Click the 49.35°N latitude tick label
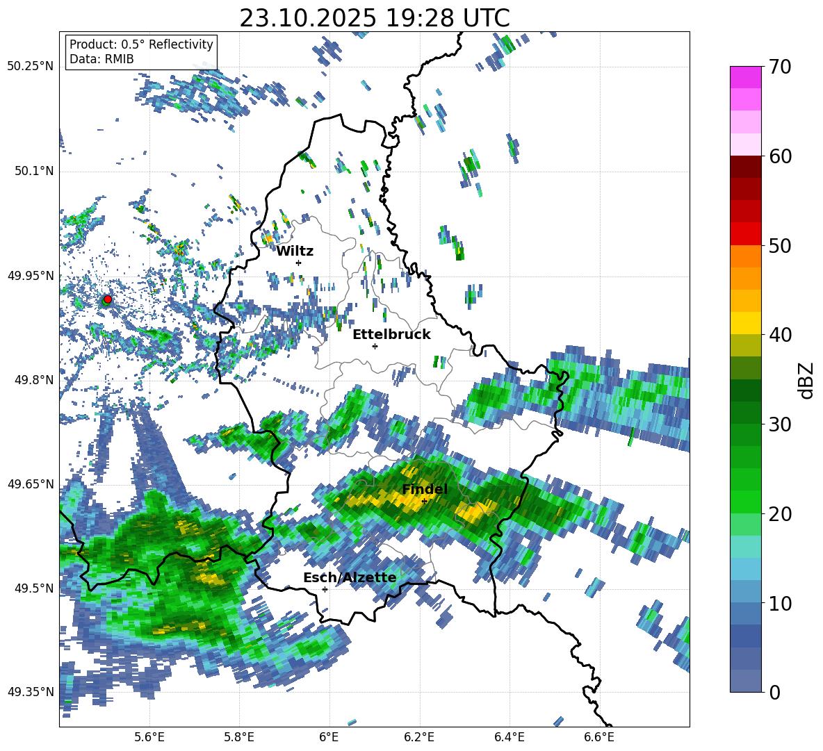Screen dimensions: 823x751 point(31,692)
